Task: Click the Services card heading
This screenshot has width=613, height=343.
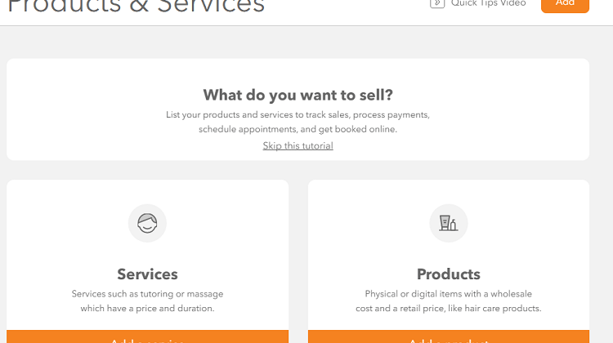Action: click(x=147, y=274)
